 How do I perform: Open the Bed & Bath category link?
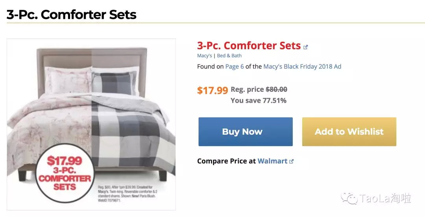pos(229,56)
